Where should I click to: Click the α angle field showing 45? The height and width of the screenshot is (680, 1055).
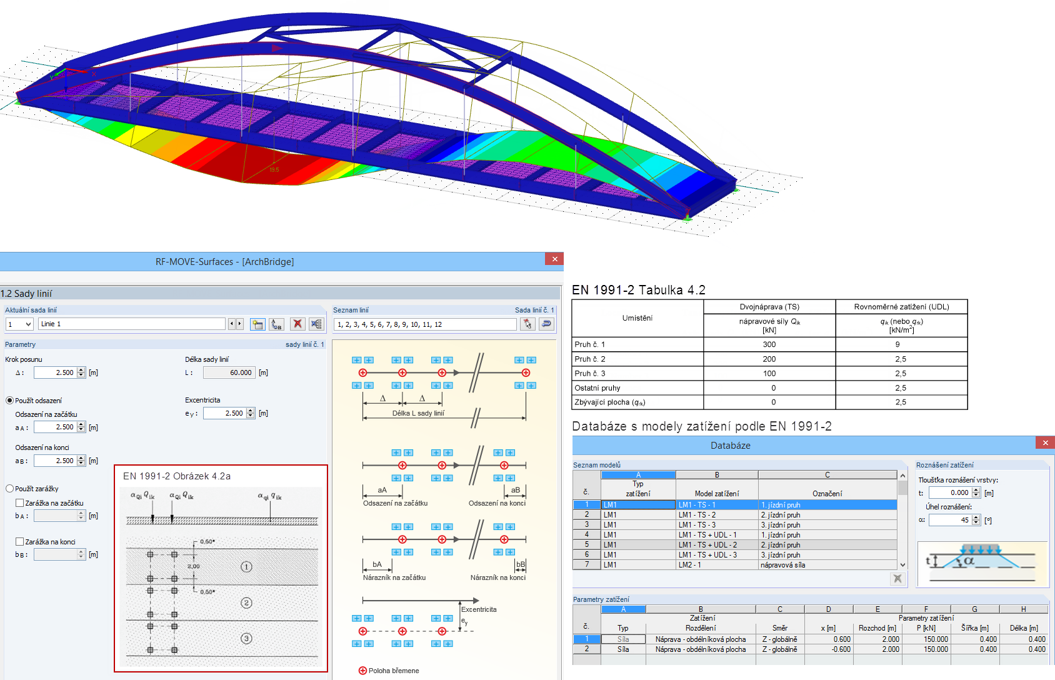click(951, 520)
